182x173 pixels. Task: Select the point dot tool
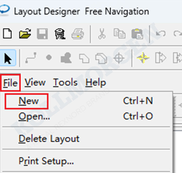tap(49, 58)
